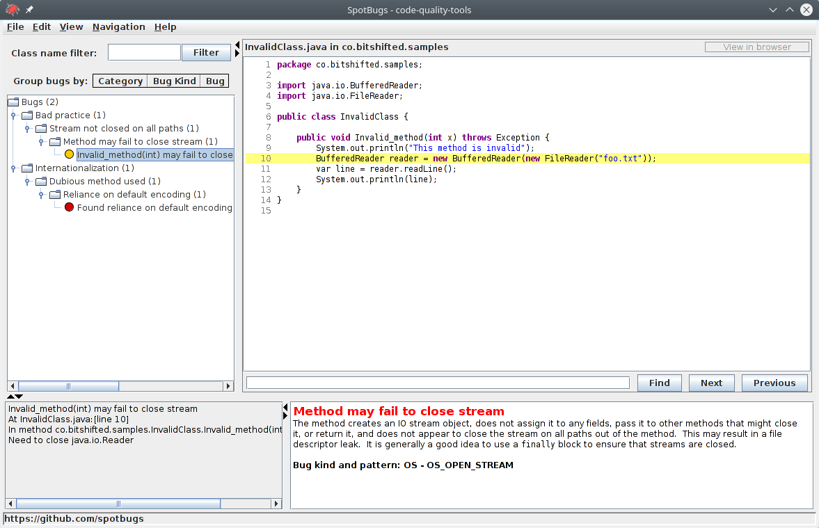Collapse left panel with top splitter arrow
This screenshot has height=528, width=819.
pyautogui.click(x=238, y=45)
